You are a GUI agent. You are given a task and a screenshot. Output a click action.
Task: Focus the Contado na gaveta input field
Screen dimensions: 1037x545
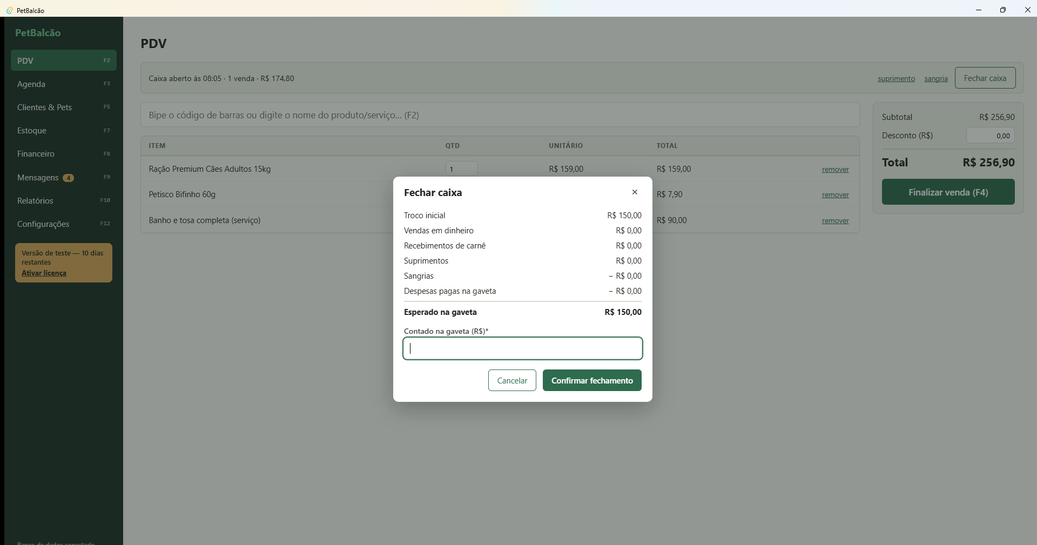523,348
